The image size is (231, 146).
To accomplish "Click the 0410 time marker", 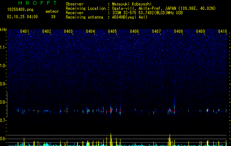I will click(223, 31).
